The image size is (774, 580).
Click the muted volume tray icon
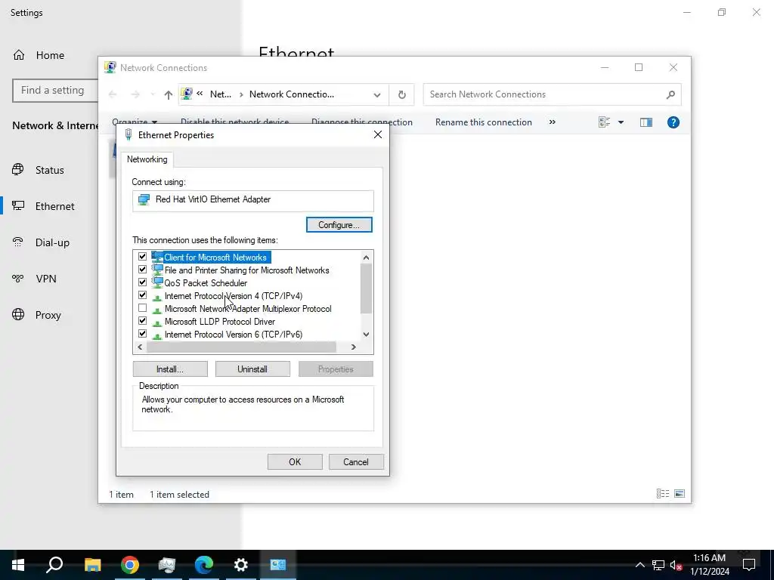[676, 565]
